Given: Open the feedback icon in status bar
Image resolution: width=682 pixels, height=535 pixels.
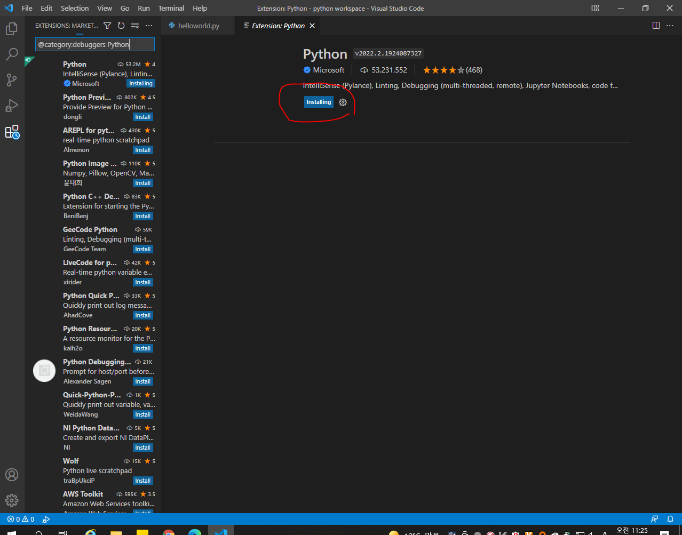Looking at the screenshot, I should (x=655, y=519).
